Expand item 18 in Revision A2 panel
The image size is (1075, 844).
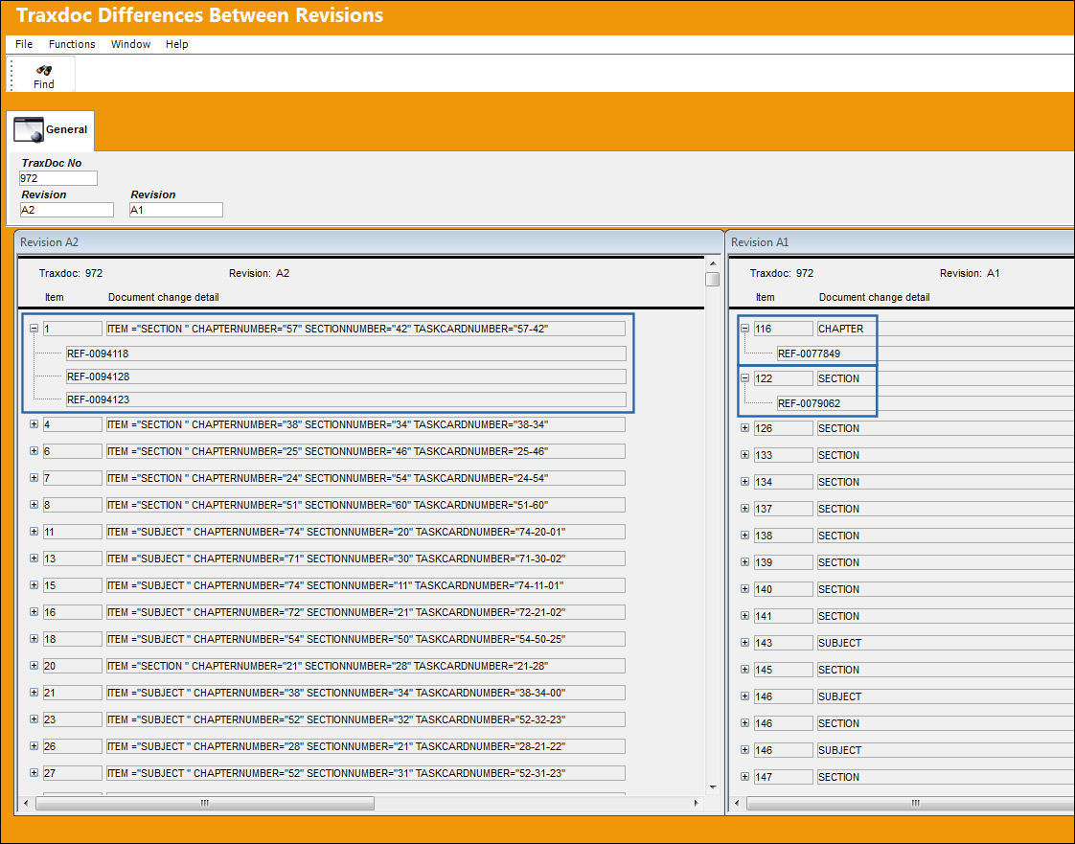click(x=34, y=638)
